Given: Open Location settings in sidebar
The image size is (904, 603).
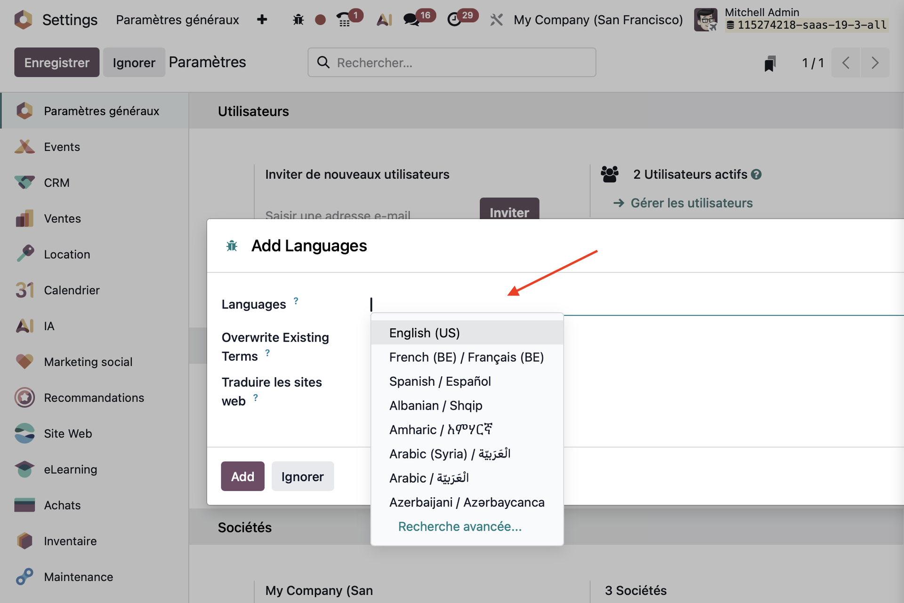Looking at the screenshot, I should point(94,254).
